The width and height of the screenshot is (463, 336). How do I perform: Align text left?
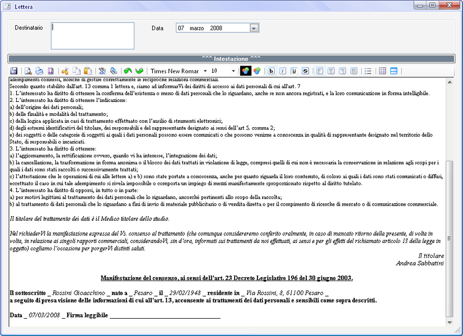coord(320,71)
